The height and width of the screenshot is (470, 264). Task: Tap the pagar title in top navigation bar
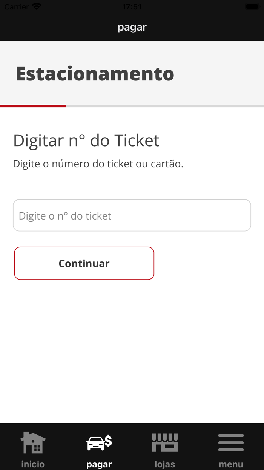click(132, 27)
